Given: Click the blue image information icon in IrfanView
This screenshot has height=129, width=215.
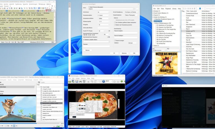Looking at the screenshot, I should [104, 81].
